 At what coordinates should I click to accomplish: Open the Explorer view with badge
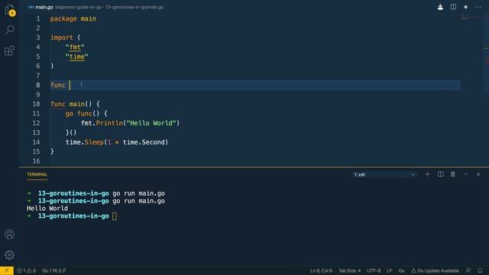click(x=9, y=10)
